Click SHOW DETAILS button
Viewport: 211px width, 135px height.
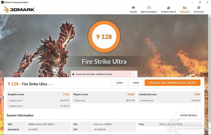pyautogui.click(x=189, y=115)
